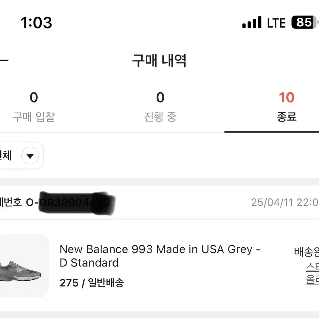The height and width of the screenshot is (319, 319).
Task: Tap the red 10 badge above 종료
Action: 286,97
